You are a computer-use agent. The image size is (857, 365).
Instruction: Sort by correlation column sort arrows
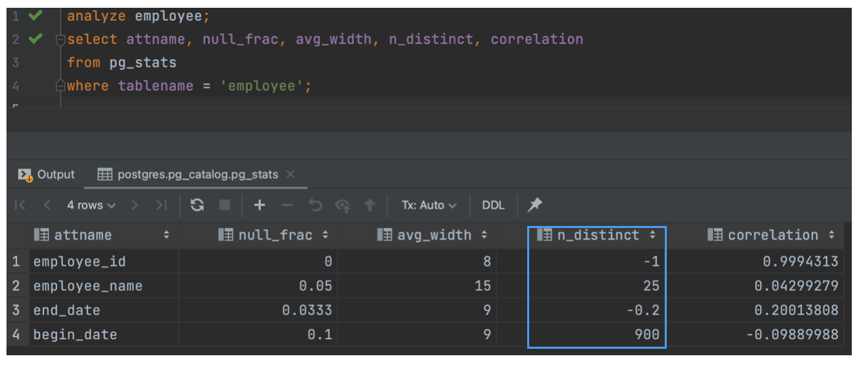(831, 235)
